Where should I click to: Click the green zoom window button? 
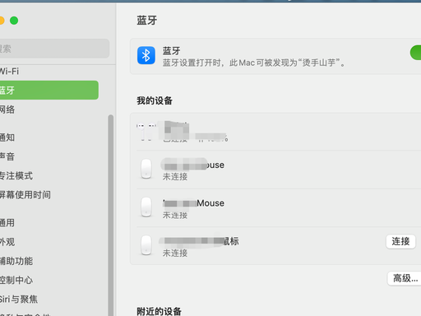click(x=14, y=21)
